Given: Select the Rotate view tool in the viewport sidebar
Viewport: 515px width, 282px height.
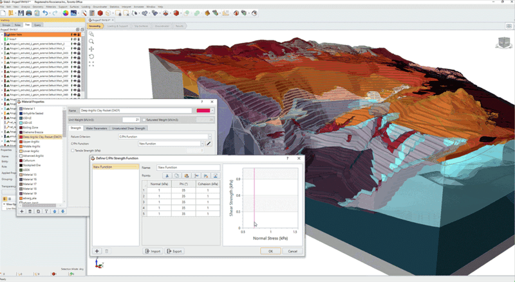Looking at the screenshot, I should coord(91,57).
